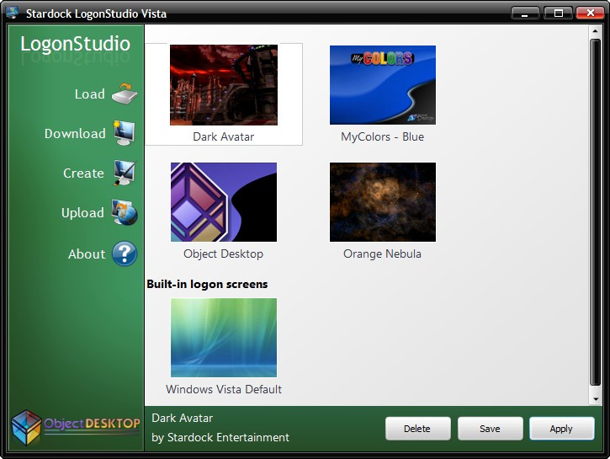
Task: Click the 'Built-in logon screens' heading
Action: [x=207, y=284]
